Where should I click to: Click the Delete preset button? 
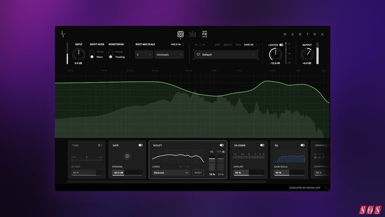tap(228, 45)
